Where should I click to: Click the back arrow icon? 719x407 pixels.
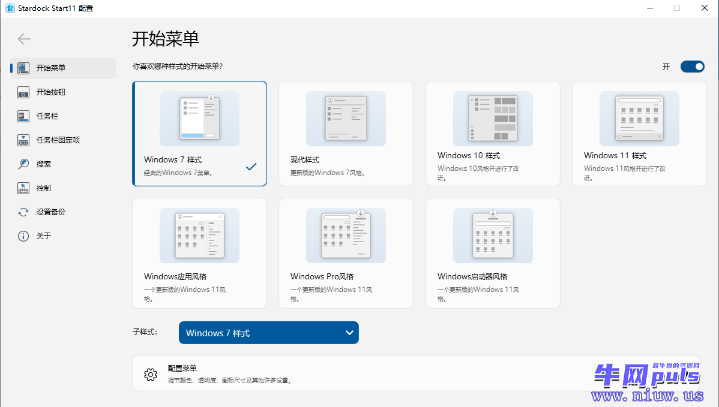pos(24,39)
